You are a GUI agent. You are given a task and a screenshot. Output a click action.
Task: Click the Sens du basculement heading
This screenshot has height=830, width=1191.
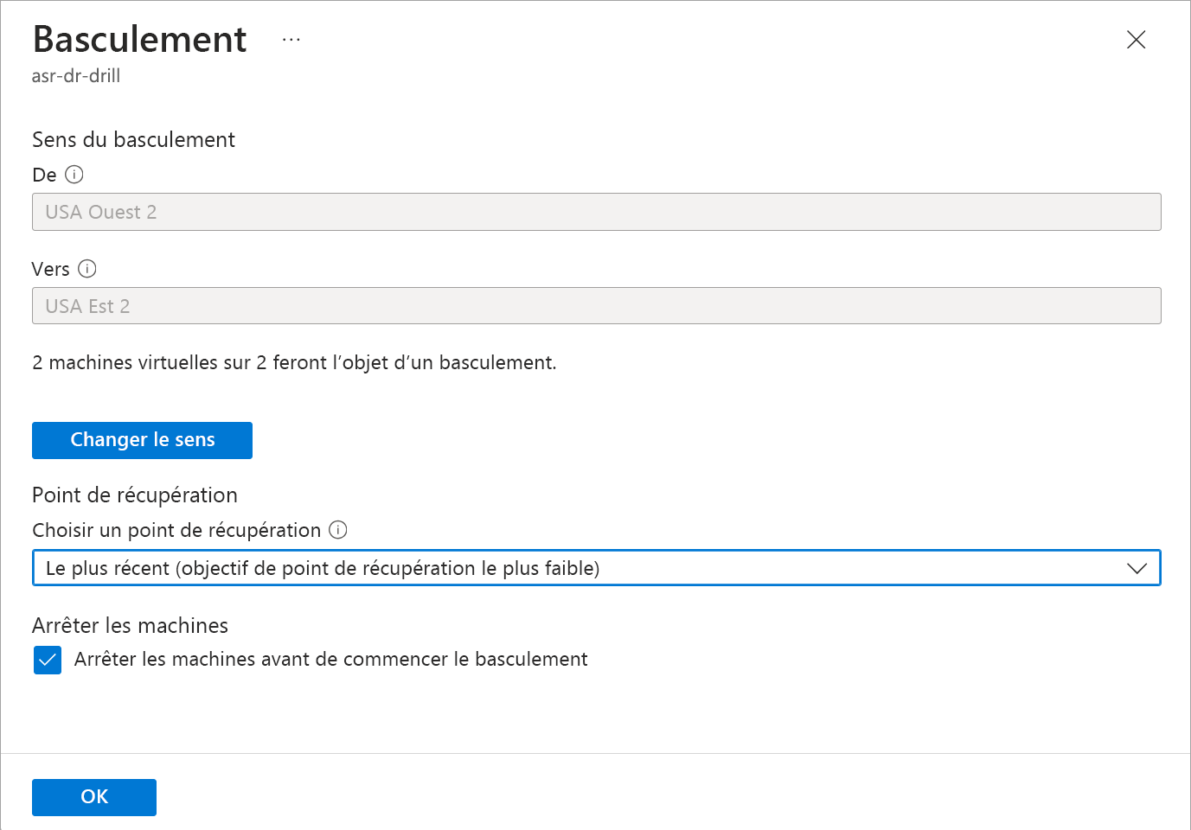point(133,140)
